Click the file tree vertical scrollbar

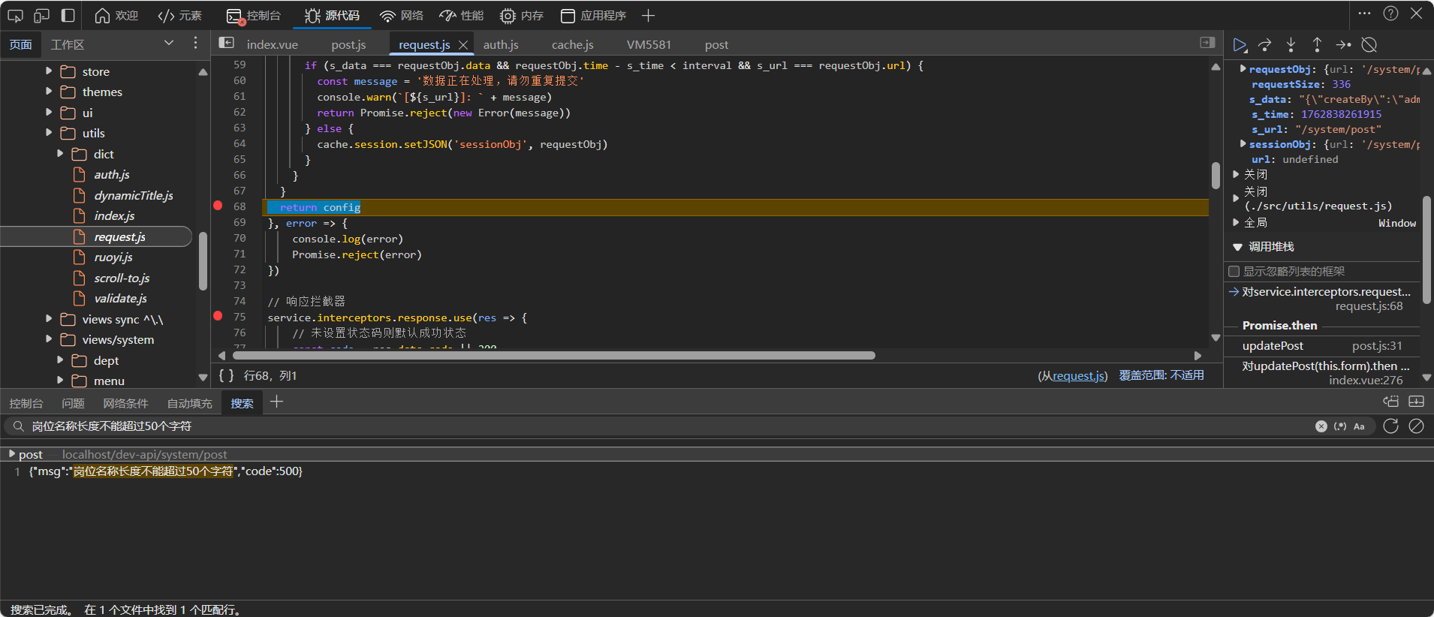203,260
